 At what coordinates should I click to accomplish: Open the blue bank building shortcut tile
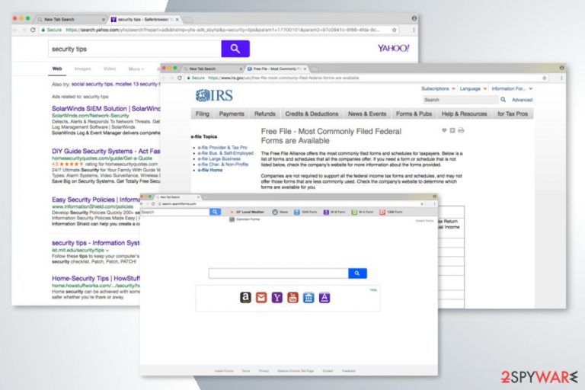click(308, 297)
